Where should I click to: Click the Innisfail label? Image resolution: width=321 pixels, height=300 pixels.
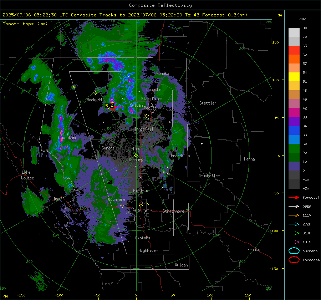click(x=144, y=129)
